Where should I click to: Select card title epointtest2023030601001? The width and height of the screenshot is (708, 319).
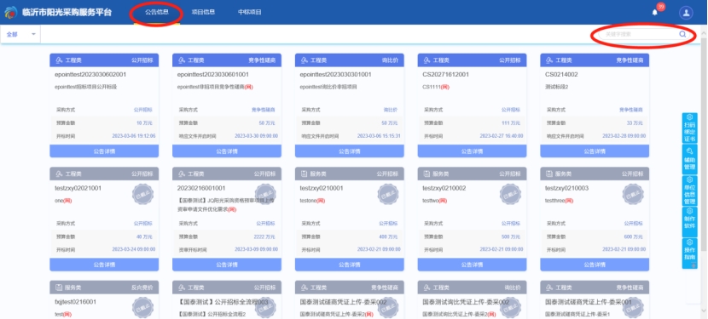coord(212,75)
